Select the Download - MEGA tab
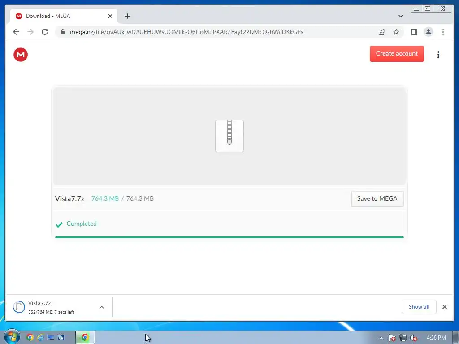 [63, 16]
